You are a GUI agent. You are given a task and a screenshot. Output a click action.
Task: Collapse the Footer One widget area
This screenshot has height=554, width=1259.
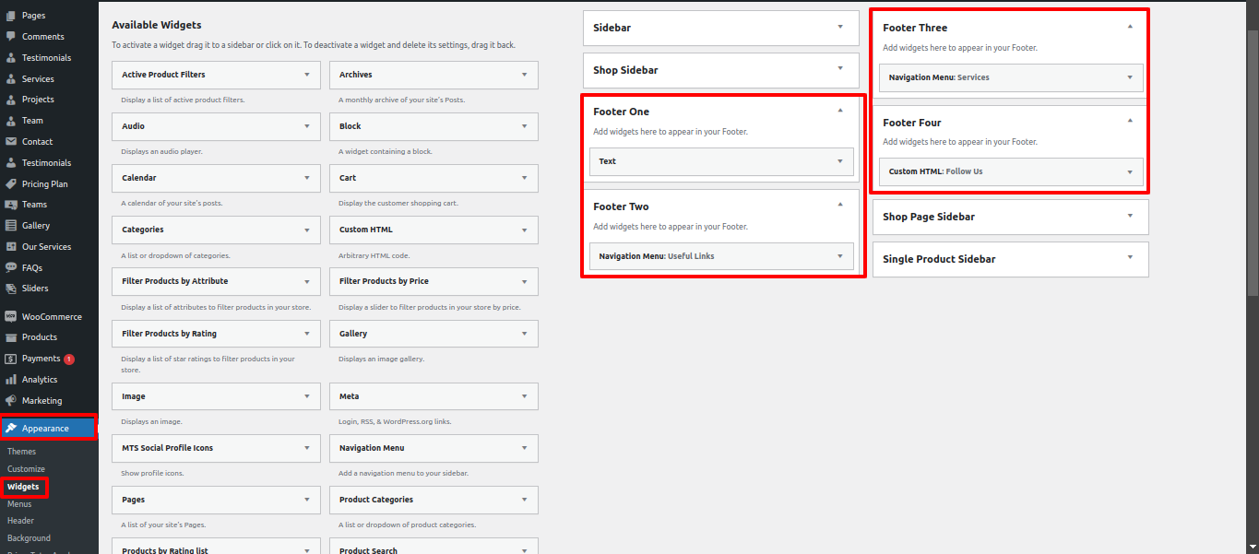point(839,111)
